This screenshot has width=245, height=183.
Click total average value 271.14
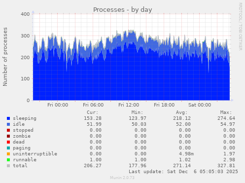tap(182, 166)
